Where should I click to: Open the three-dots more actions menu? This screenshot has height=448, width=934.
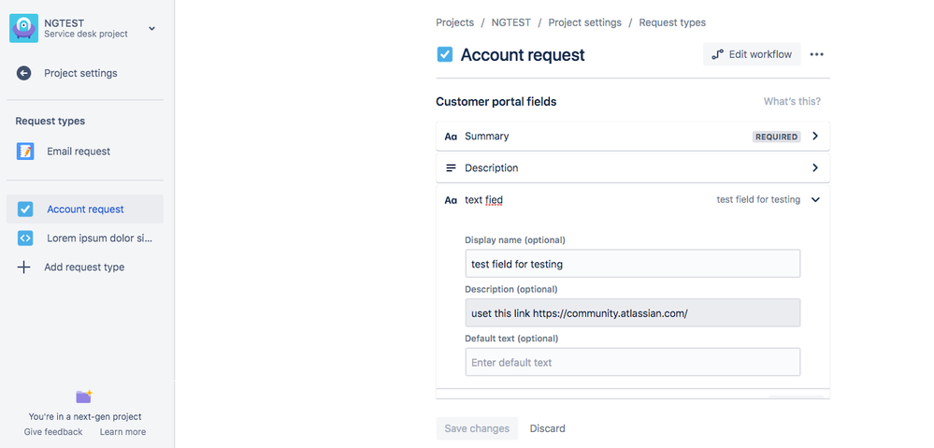click(x=816, y=54)
